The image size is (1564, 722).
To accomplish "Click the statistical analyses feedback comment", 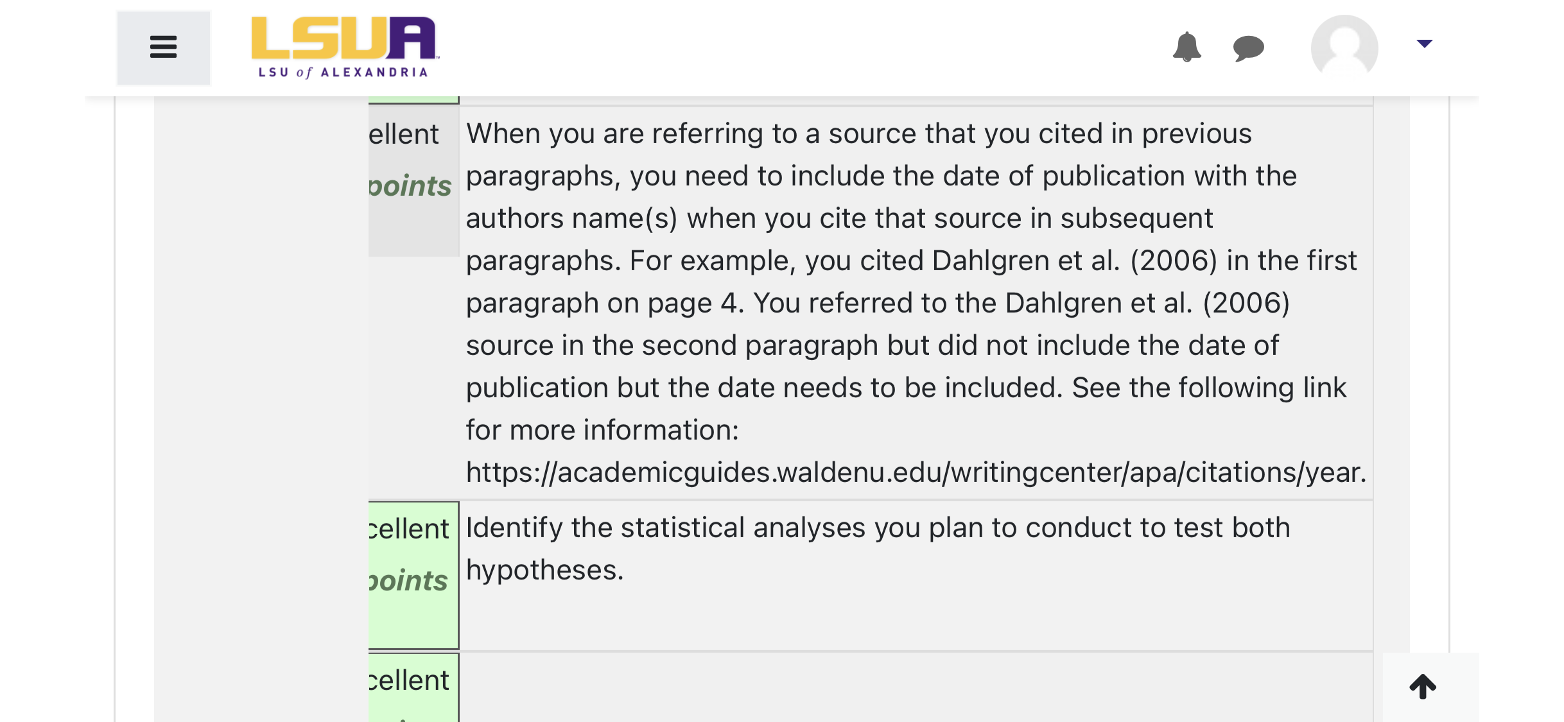I will [878, 549].
